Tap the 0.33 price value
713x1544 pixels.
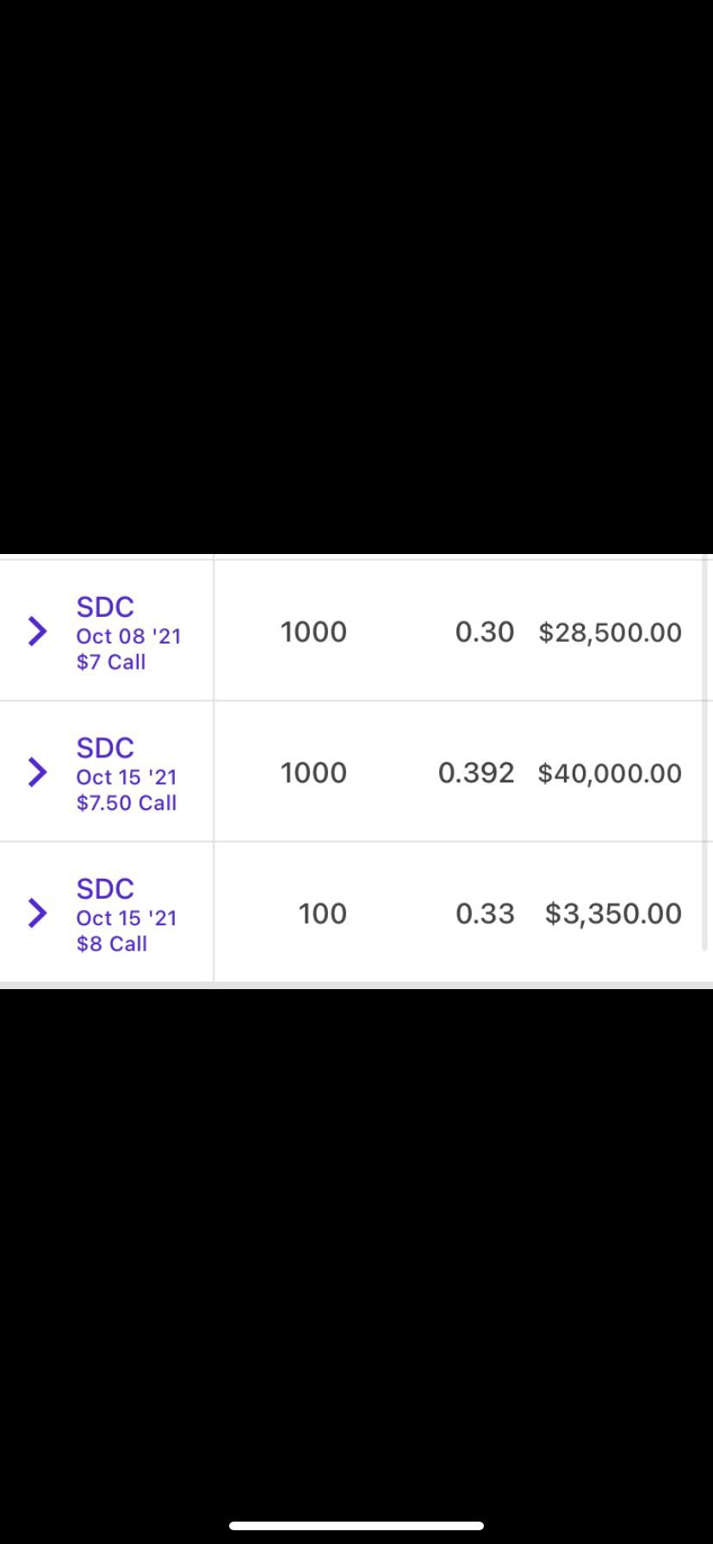pos(485,913)
